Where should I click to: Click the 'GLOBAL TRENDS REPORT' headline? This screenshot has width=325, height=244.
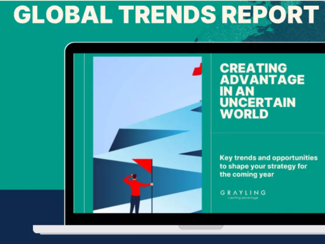[x=166, y=14]
